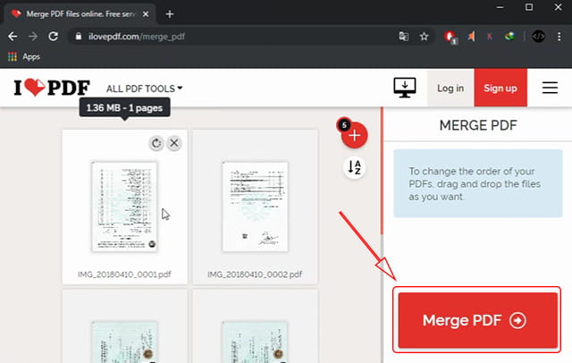Remove the IMG_20180410_0001.pdf file

click(174, 143)
